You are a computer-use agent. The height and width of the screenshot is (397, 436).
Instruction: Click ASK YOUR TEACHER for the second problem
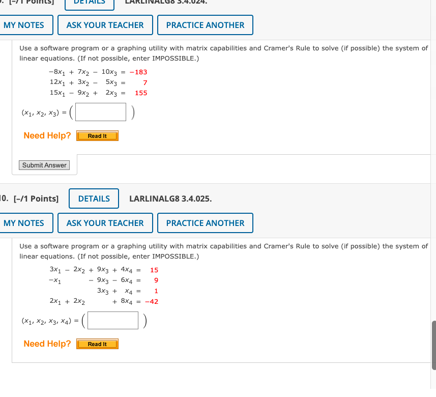[105, 223]
